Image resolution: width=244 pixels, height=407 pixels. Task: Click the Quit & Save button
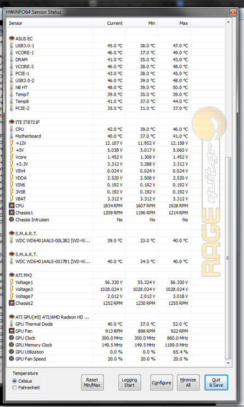coord(217,382)
